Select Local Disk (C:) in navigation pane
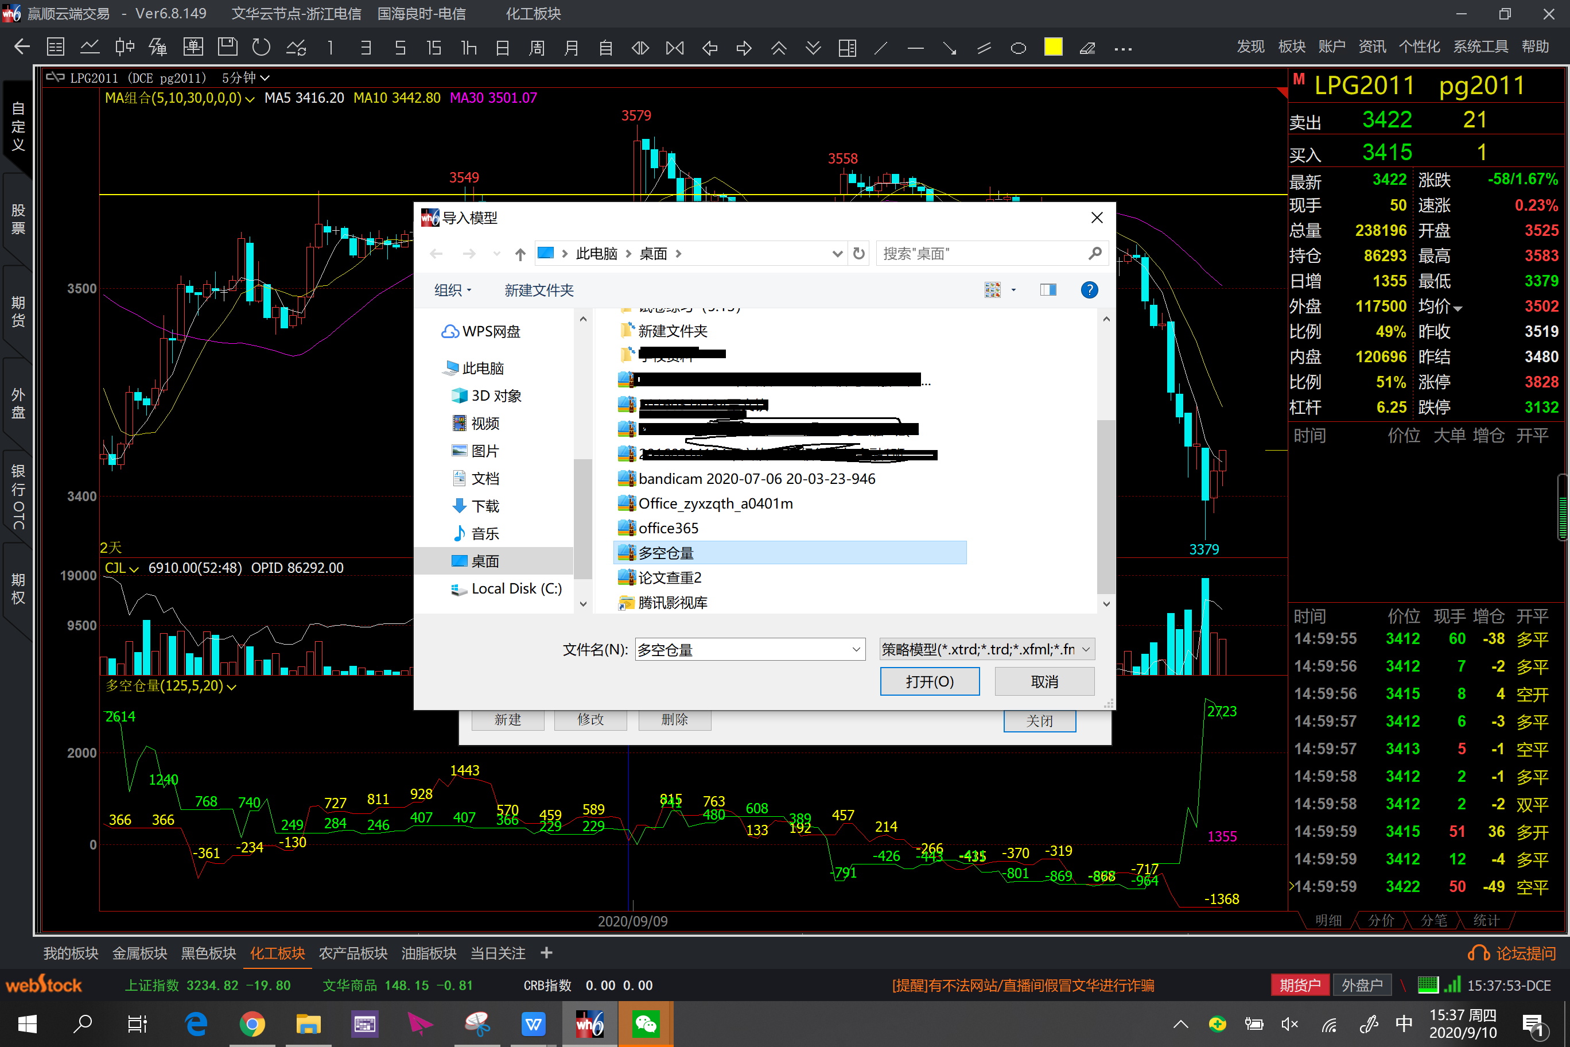Image resolution: width=1570 pixels, height=1047 pixels. (x=507, y=588)
